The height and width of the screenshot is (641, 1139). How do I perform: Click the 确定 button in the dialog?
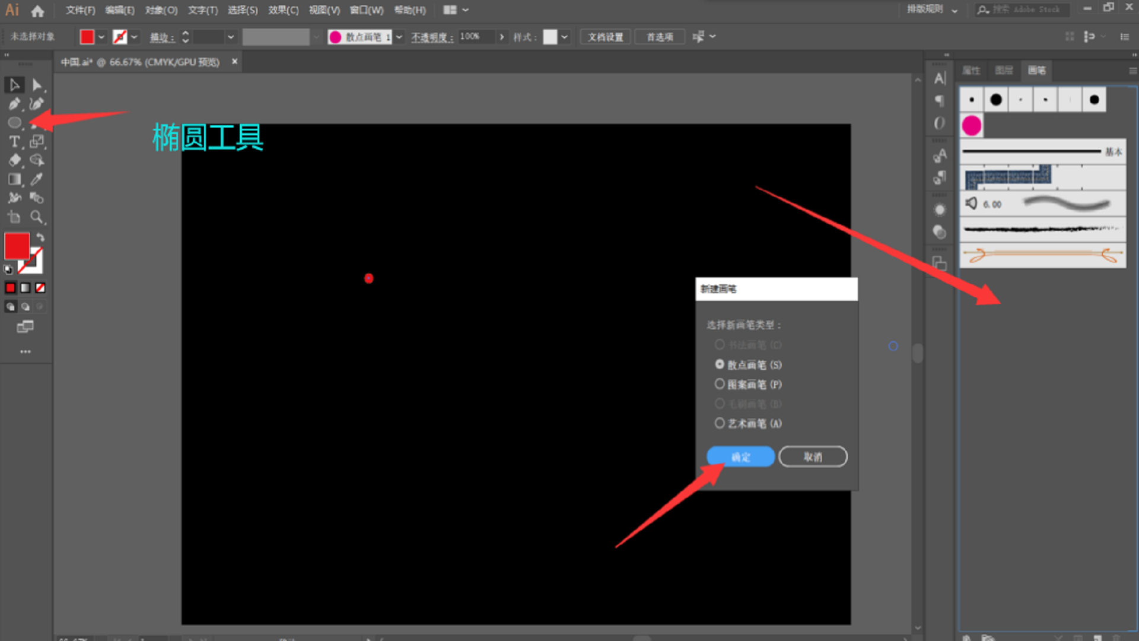(740, 456)
